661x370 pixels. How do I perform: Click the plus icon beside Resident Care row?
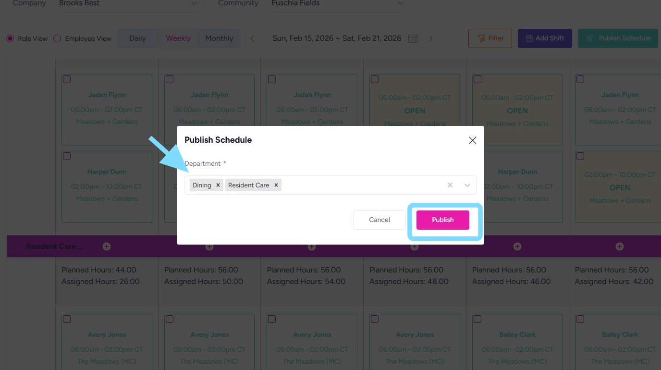pos(107,247)
